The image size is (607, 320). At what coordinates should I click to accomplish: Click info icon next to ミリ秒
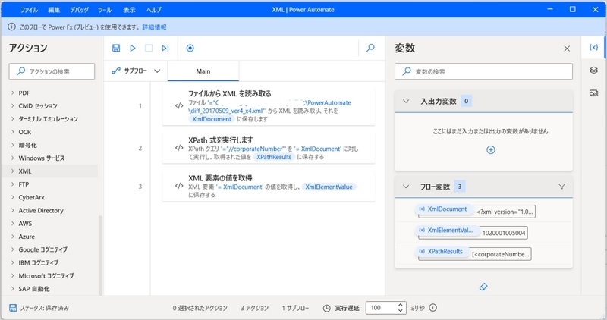point(432,308)
